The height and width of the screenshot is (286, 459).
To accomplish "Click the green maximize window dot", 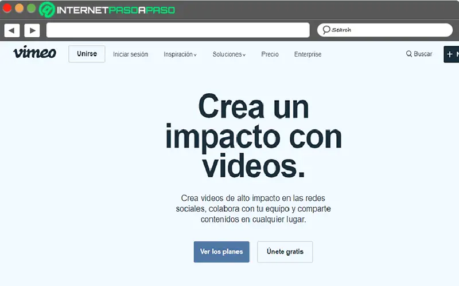I will coord(32,8).
